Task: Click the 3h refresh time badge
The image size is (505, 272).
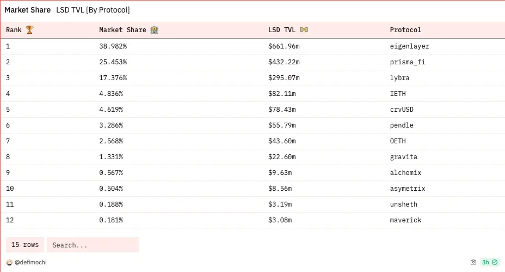Action: pos(485,262)
